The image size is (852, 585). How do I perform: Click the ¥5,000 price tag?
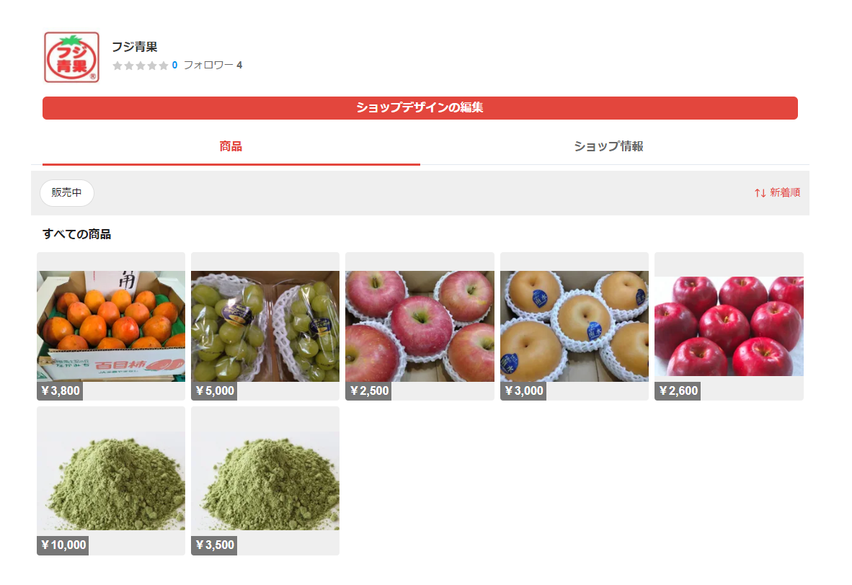point(214,391)
